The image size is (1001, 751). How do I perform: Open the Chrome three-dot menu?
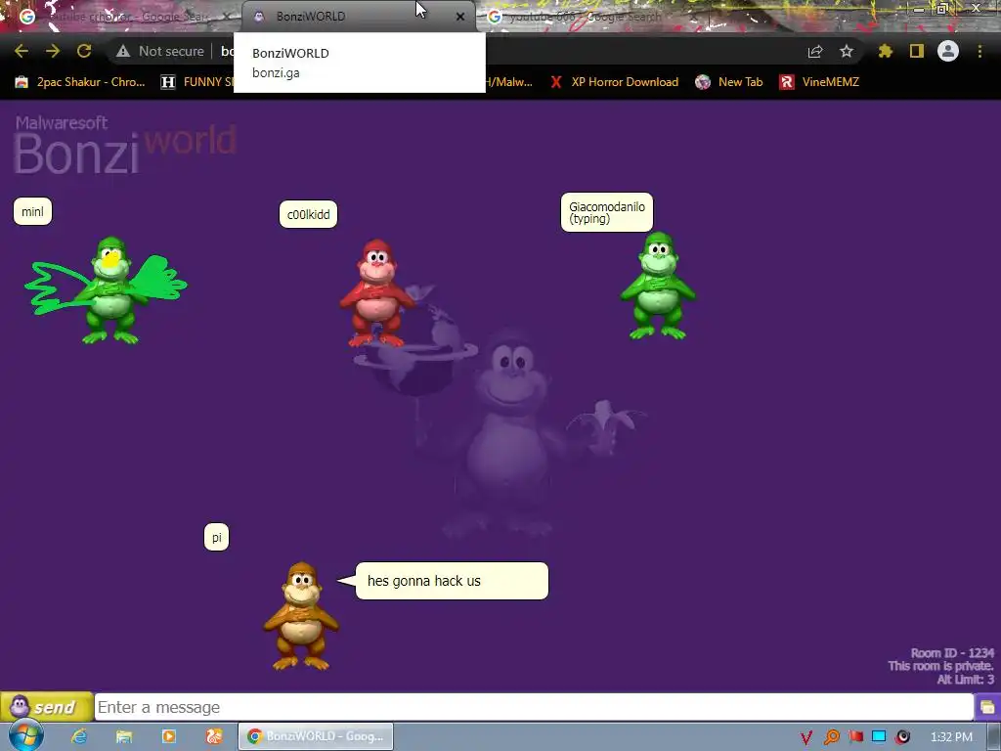pyautogui.click(x=979, y=51)
